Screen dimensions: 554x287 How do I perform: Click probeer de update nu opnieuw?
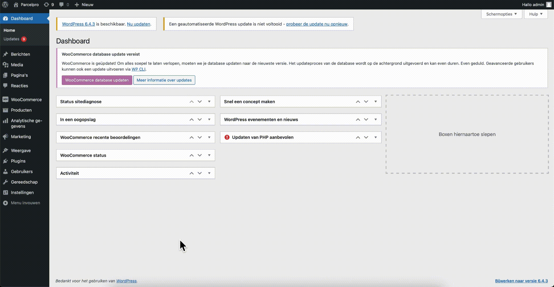pos(317,24)
